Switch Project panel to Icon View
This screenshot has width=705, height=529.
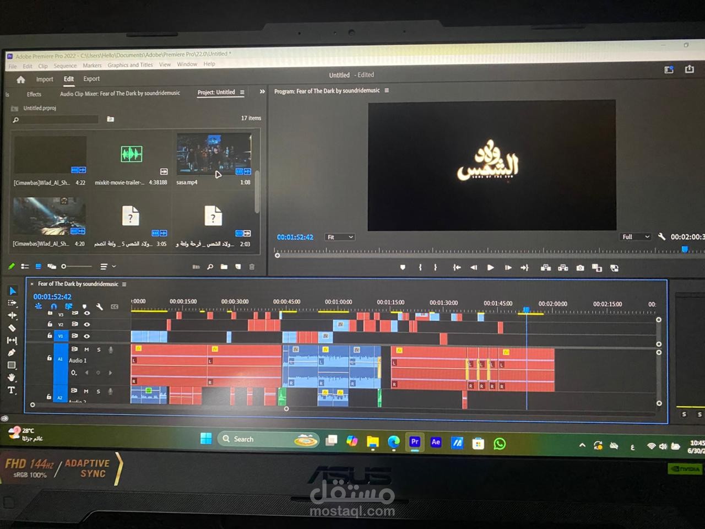[38, 266]
